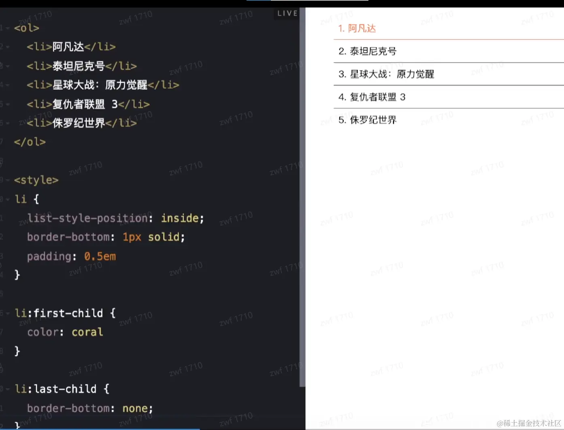The width and height of the screenshot is (564, 430).
Task: Click the 'inside' value in code
Action: [180, 218]
